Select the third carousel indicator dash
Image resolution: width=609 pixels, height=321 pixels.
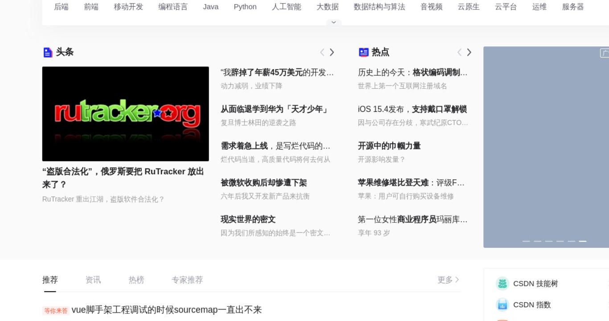(549, 241)
